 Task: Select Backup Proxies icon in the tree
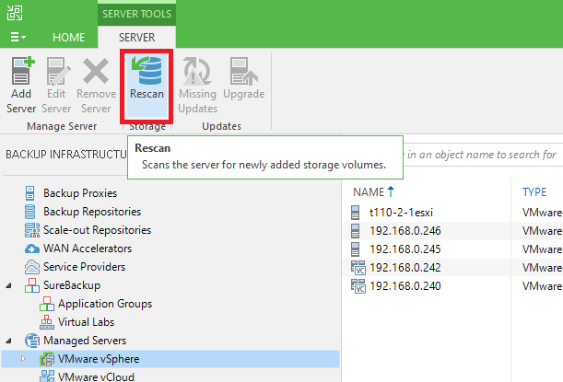(30, 193)
